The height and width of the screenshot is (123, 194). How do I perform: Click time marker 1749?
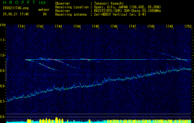tap(170, 26)
